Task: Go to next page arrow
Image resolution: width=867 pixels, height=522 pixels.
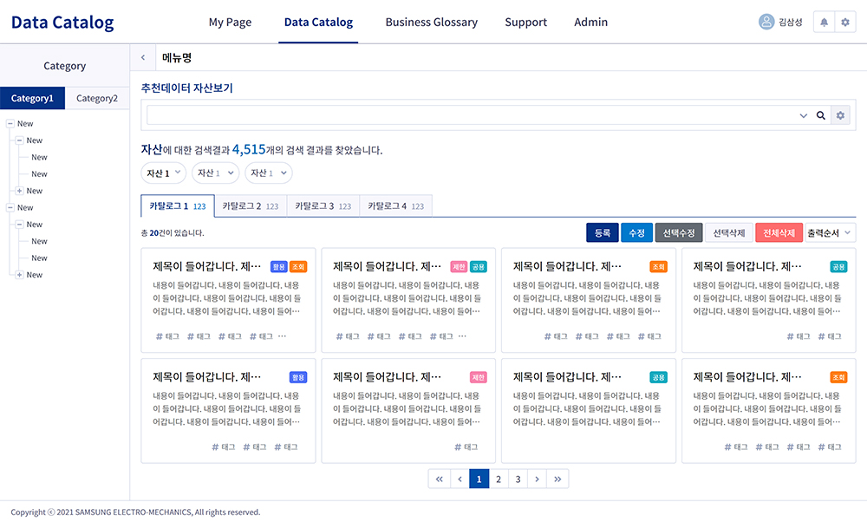Action: (538, 479)
